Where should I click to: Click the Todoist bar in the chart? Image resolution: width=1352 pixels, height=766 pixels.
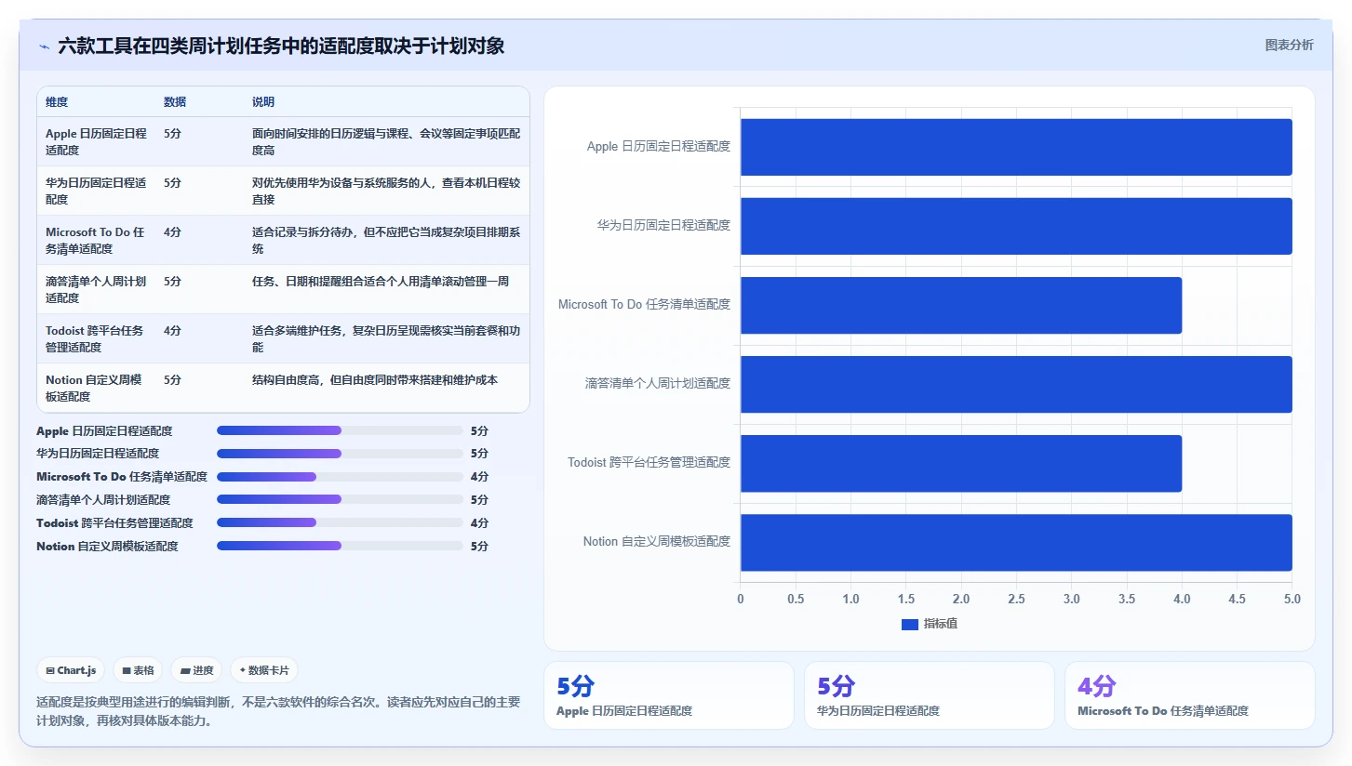click(x=961, y=463)
